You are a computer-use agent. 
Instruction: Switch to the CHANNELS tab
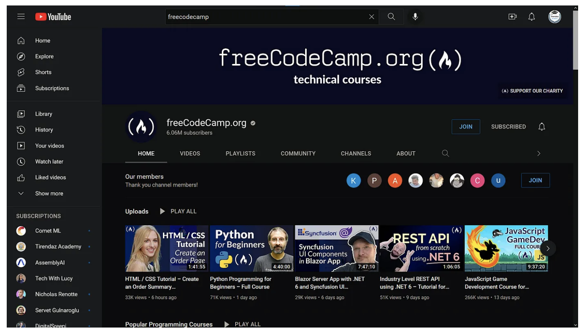coord(356,153)
